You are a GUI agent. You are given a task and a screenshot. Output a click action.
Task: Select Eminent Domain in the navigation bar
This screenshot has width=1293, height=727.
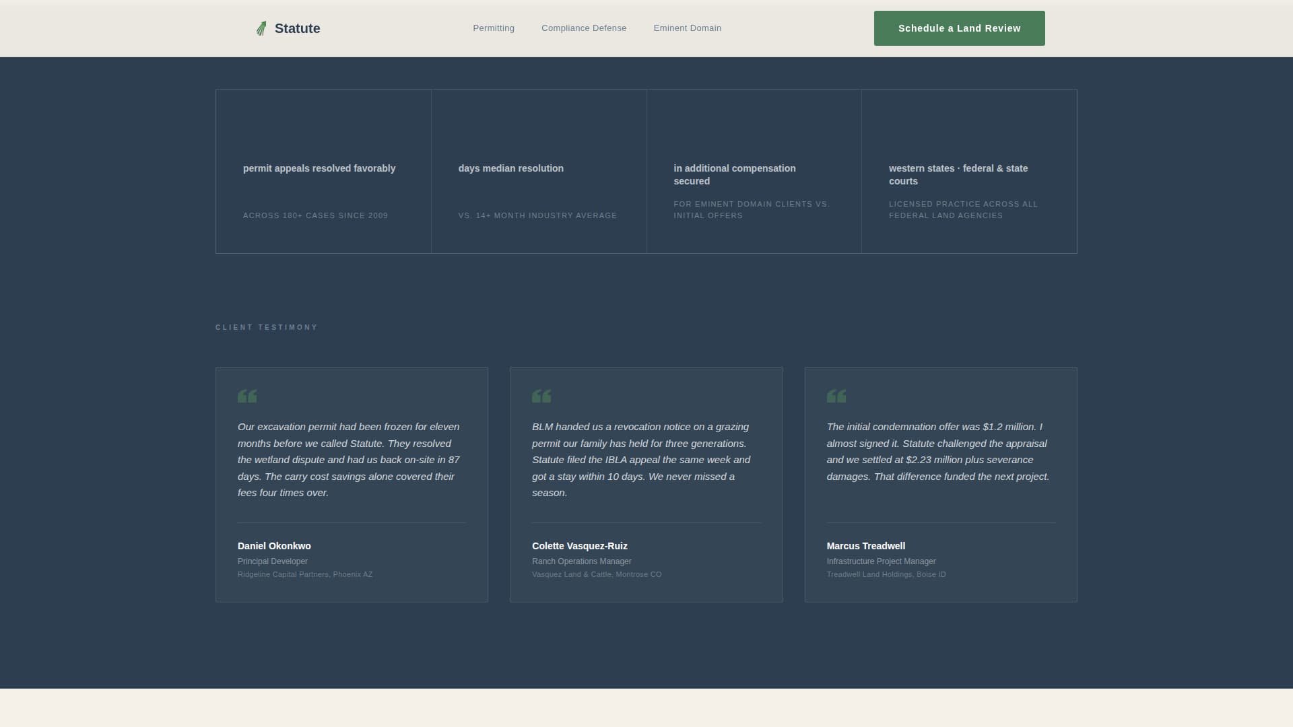pos(687,28)
